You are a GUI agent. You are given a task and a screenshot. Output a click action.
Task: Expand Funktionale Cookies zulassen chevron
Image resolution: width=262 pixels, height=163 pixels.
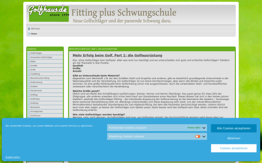tap(204, 128)
